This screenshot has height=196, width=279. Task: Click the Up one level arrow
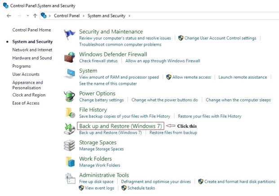pos(35,16)
